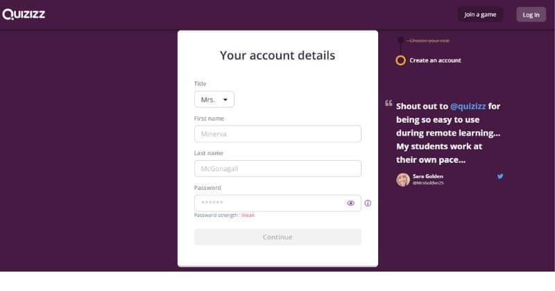555x291 pixels.
Task: Toggle password visibility eye icon
Action: tap(350, 203)
